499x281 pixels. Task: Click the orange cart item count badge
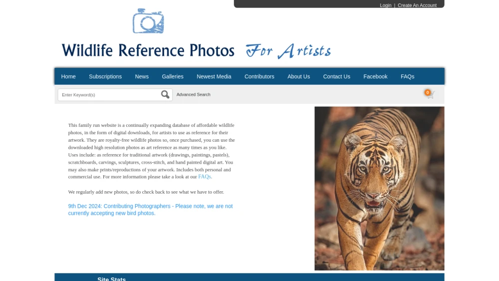[x=428, y=93]
